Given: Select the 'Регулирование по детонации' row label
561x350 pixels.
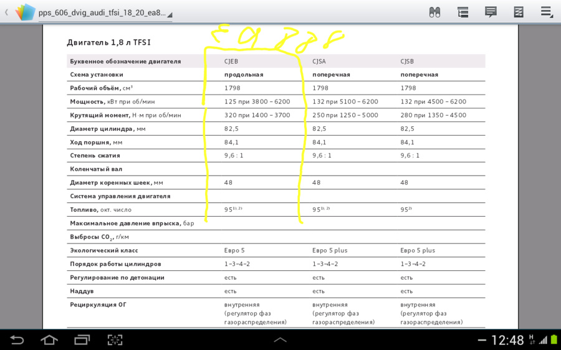Looking at the screenshot, I should click(117, 277).
